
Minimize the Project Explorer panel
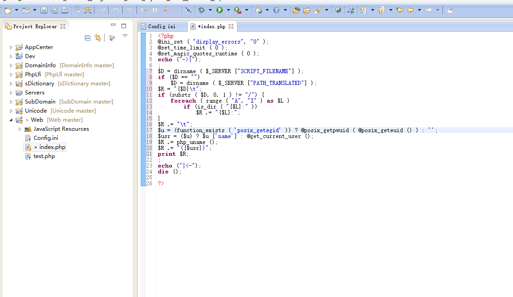pyautogui.click(x=113, y=25)
